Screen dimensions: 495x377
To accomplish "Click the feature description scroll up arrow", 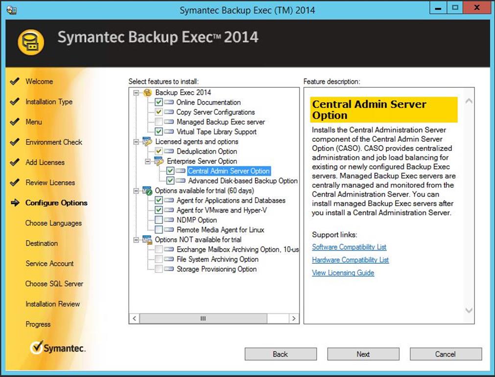I will [x=469, y=101].
